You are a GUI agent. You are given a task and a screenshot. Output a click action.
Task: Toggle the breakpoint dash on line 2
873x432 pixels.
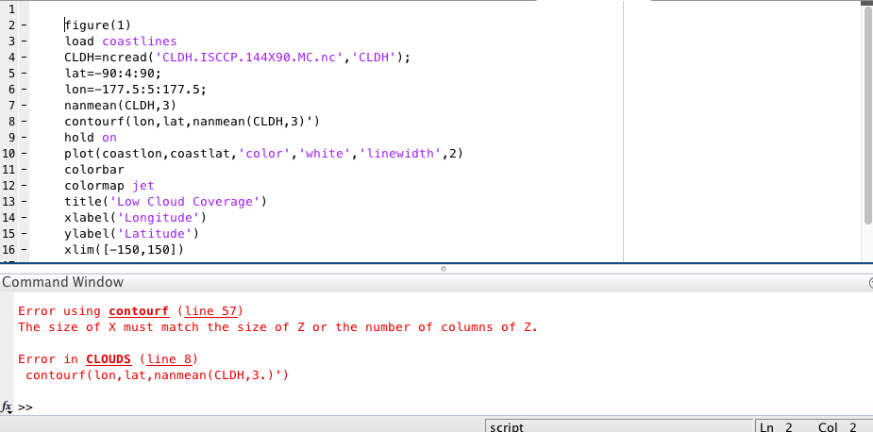pos(24,25)
